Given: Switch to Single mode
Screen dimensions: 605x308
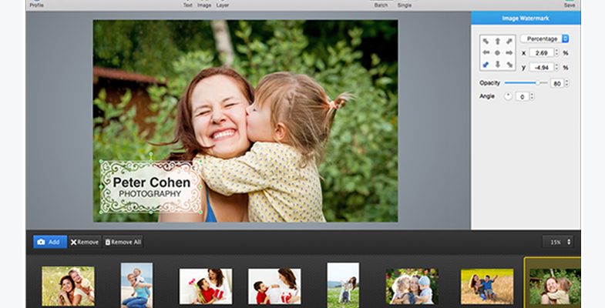Looking at the screenshot, I should point(405,4).
